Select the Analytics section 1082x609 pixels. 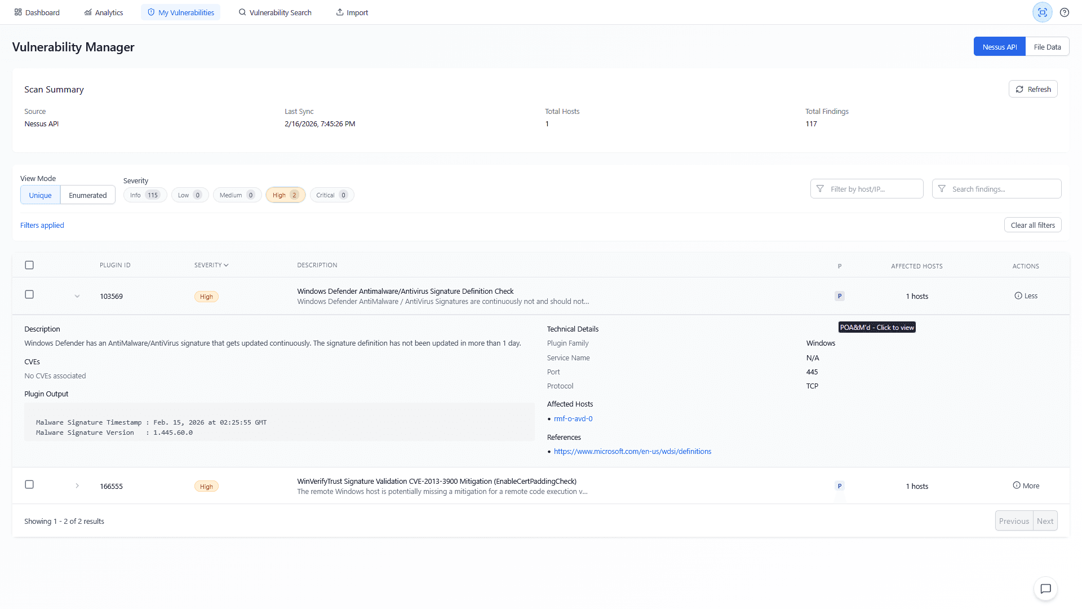pyautogui.click(x=104, y=12)
